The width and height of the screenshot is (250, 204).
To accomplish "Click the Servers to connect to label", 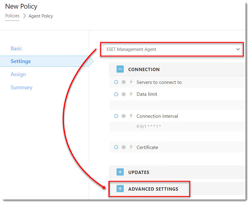I will click(x=159, y=82).
